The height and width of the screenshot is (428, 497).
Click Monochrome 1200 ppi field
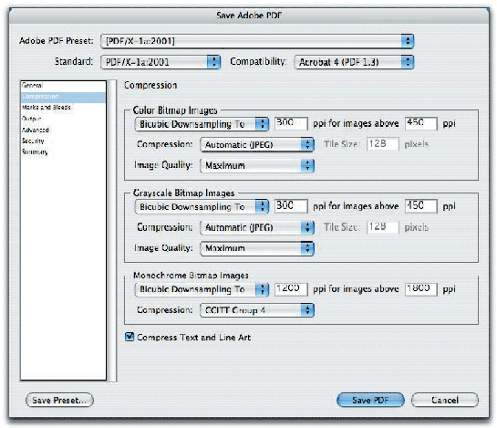pyautogui.click(x=291, y=289)
